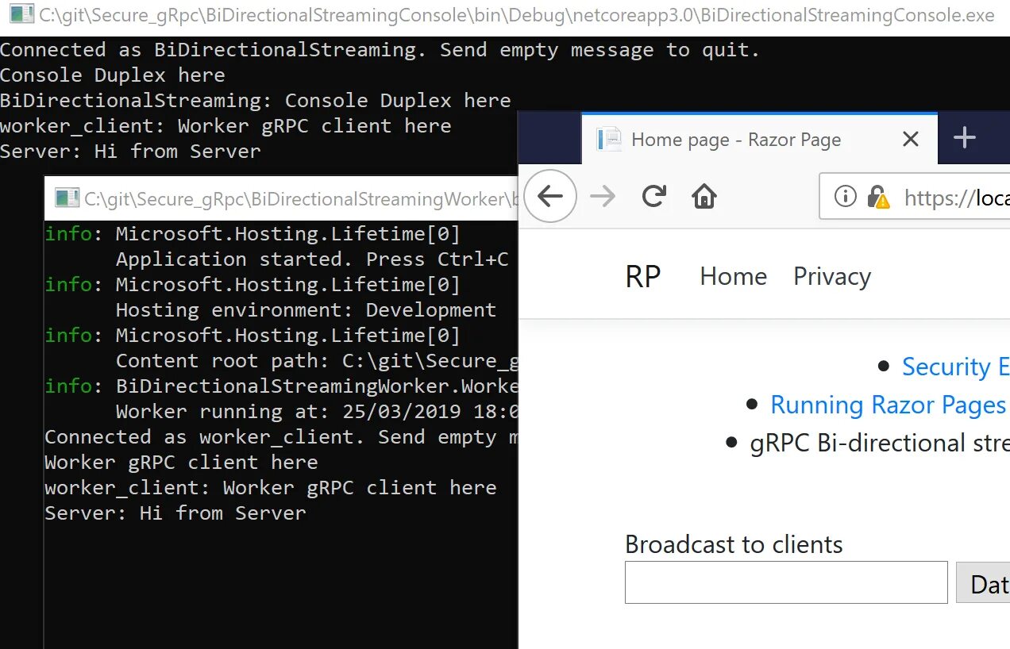The image size is (1010, 649).
Task: Go to the browser home page icon
Action: point(704,196)
